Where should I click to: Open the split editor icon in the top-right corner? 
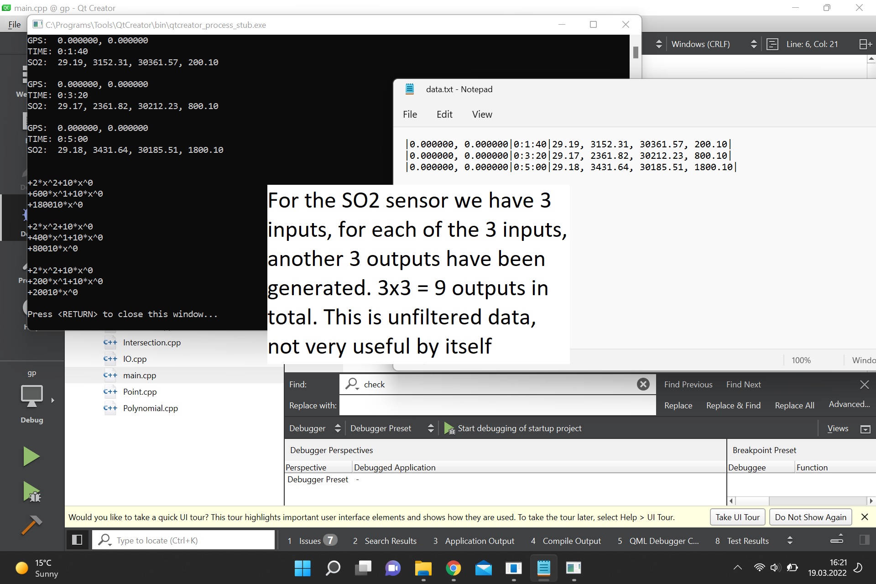[865, 44]
